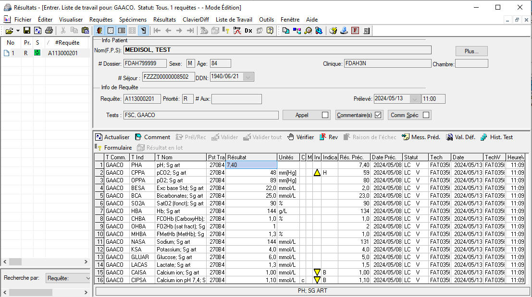Click the Dx toolbar icon
Screen dimensions: 532x297
pyautogui.click(x=248, y=31)
